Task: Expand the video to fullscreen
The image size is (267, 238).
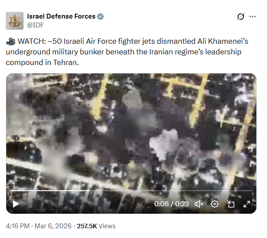Action: pyautogui.click(x=247, y=204)
